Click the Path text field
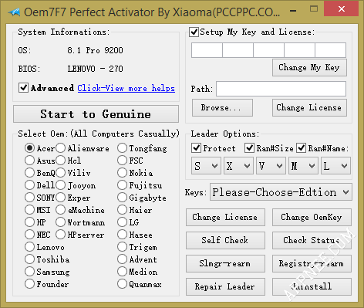Viewport: 364px width, 308px height. [281, 89]
